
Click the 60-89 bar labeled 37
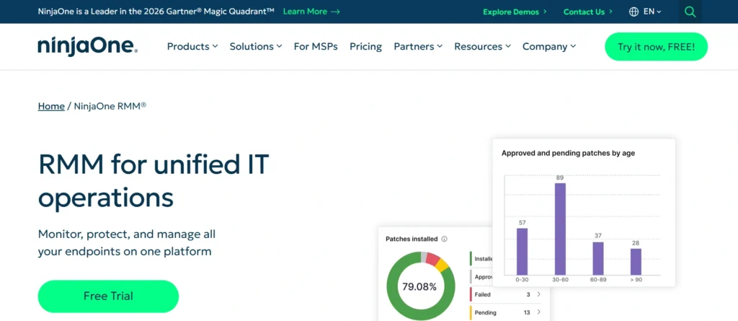(598, 259)
